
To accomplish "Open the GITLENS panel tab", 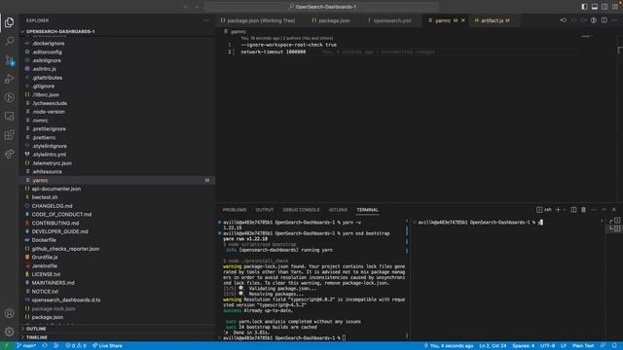I will tap(338, 210).
